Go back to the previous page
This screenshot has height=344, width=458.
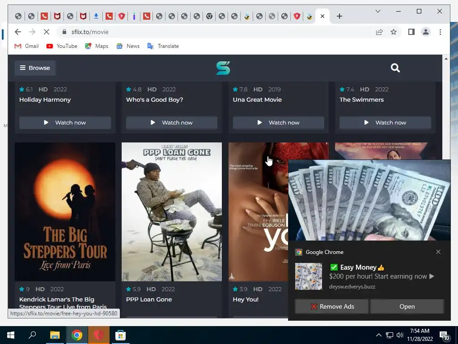coord(18,32)
